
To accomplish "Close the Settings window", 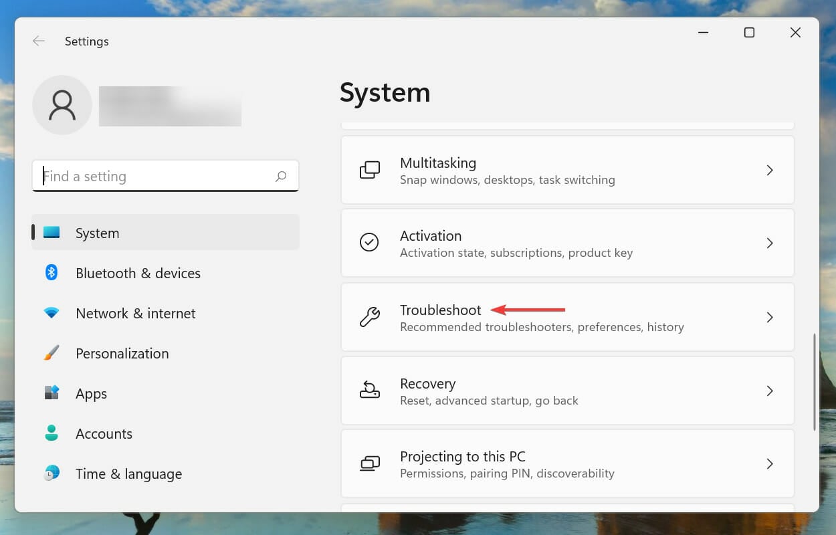I will (795, 33).
